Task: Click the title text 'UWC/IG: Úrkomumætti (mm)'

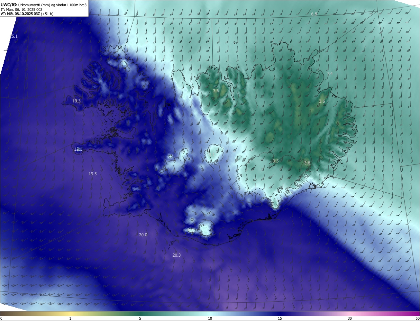Action: (x=25, y=5)
